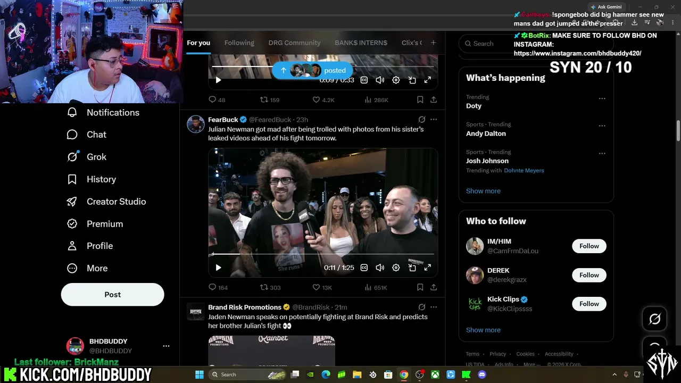Click the browser page scrollbar thumb
Image resolution: width=681 pixels, height=383 pixels.
coord(678,130)
